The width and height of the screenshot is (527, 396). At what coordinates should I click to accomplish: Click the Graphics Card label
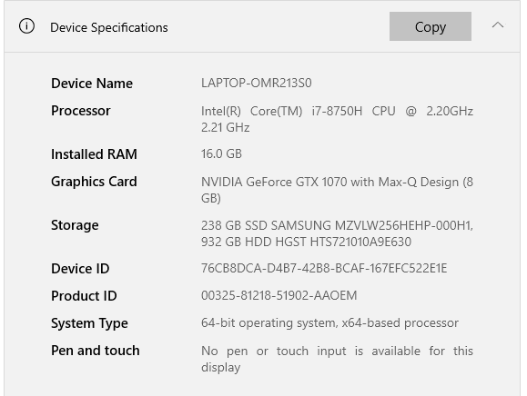[x=94, y=182]
